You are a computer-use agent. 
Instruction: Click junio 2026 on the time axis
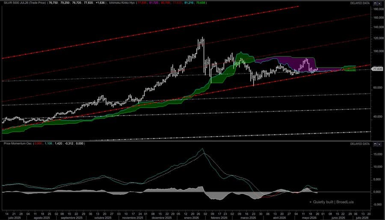(338, 218)
